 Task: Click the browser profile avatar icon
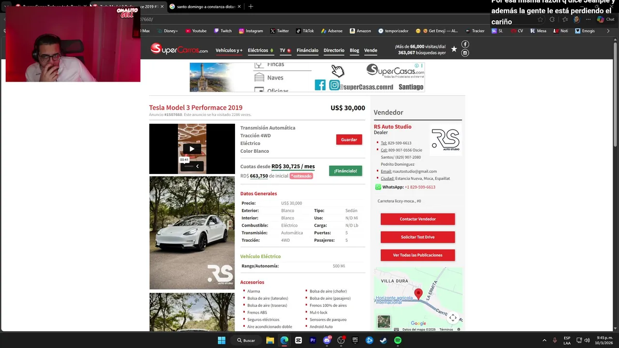coord(576,19)
